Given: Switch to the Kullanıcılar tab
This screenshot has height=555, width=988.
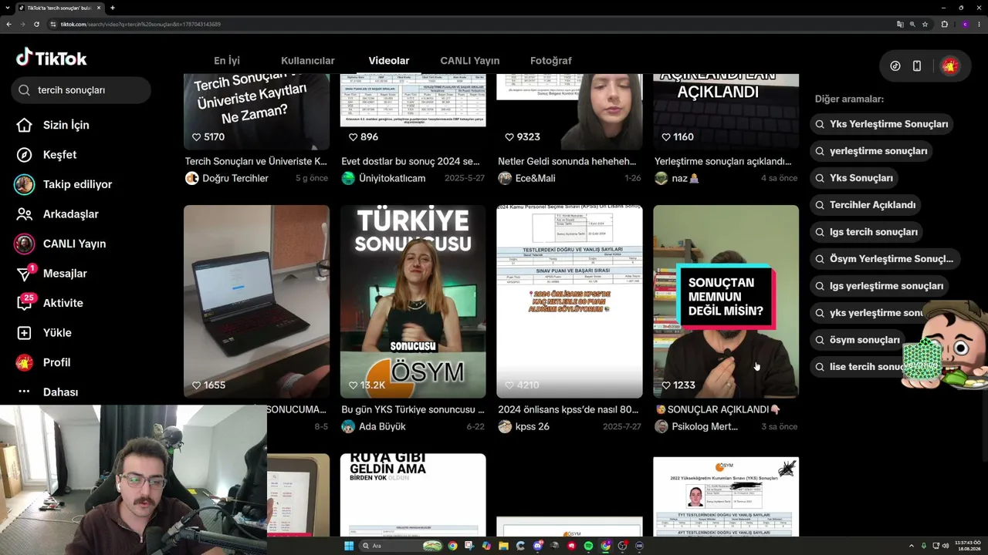Looking at the screenshot, I should coord(308,61).
